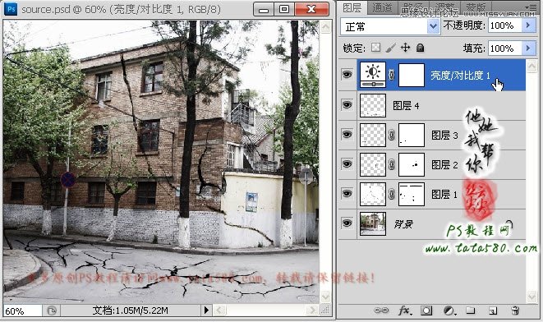Select the 图层 1 layer name
The width and height of the screenshot is (543, 322).
[x=444, y=195]
